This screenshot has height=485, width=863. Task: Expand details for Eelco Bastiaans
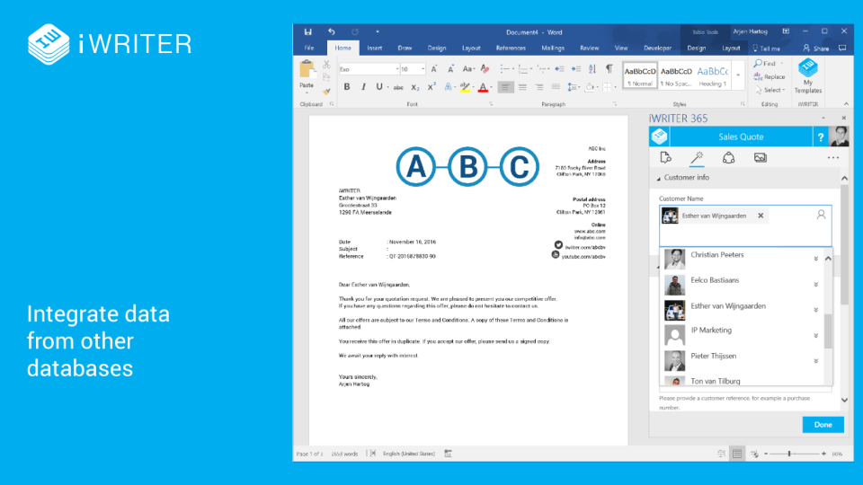(815, 285)
